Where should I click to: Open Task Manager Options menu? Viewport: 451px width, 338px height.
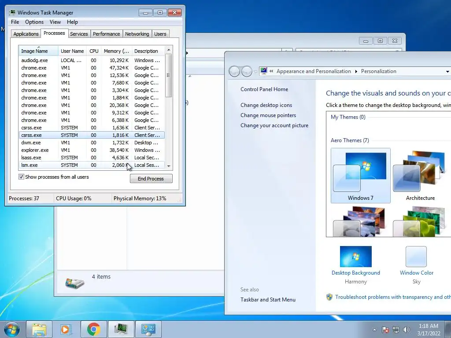(34, 22)
